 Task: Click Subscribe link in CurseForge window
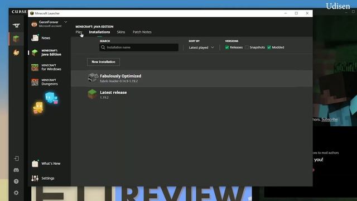pyautogui.click(x=330, y=119)
